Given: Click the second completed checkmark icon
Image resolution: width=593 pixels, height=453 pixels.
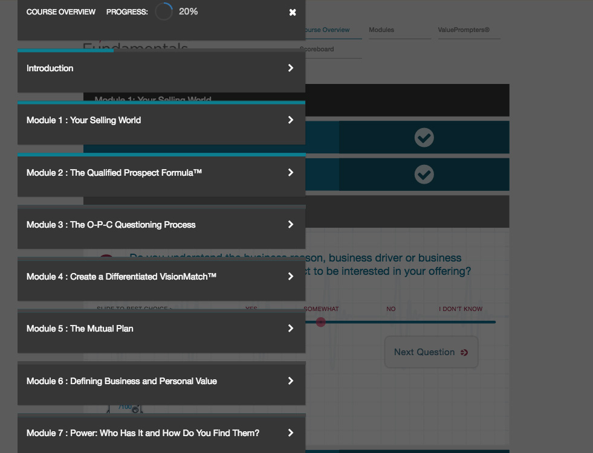Looking at the screenshot, I should (424, 175).
